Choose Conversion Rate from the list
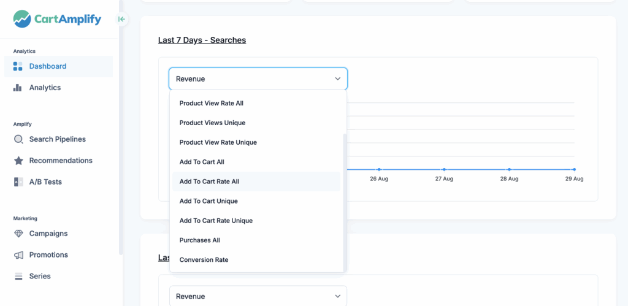 [204, 260]
